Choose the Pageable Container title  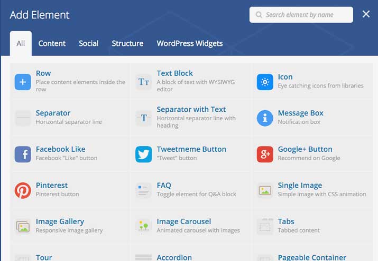(x=312, y=257)
